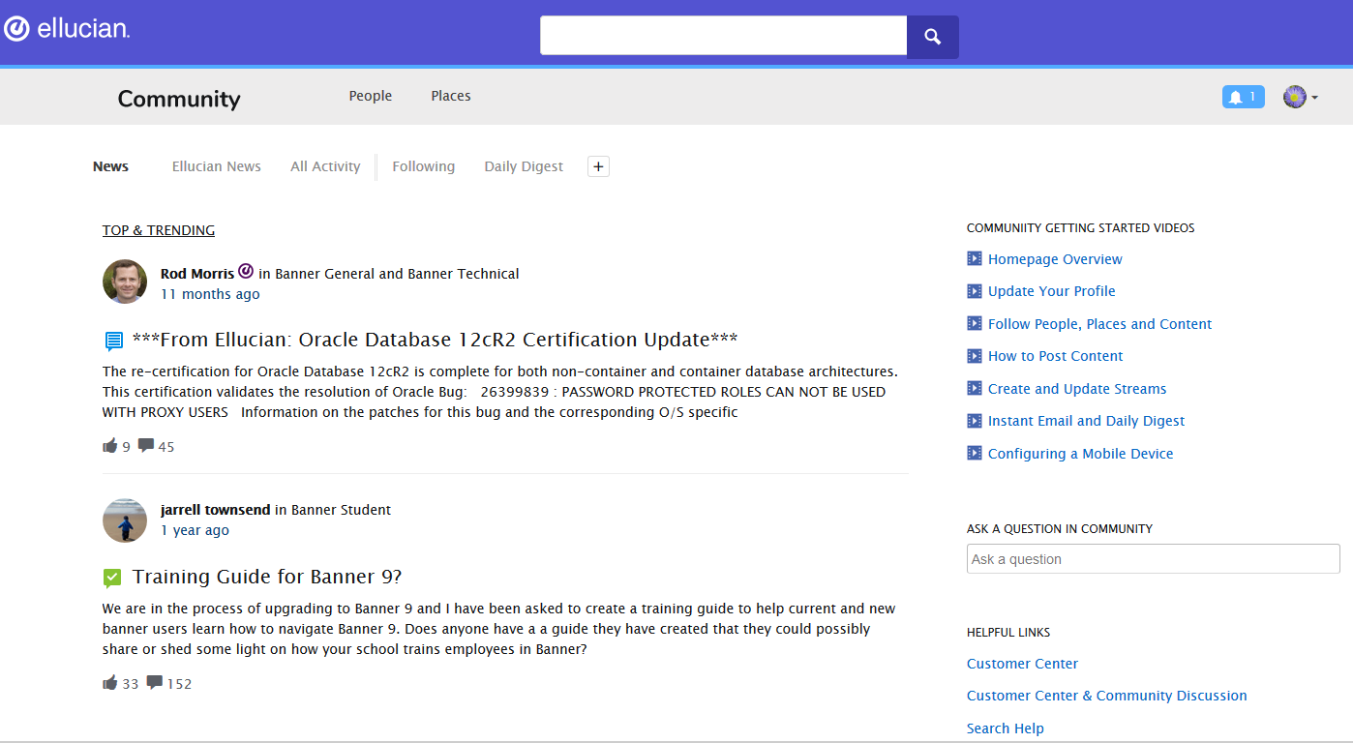Open Update Your Profile link

(x=1052, y=291)
